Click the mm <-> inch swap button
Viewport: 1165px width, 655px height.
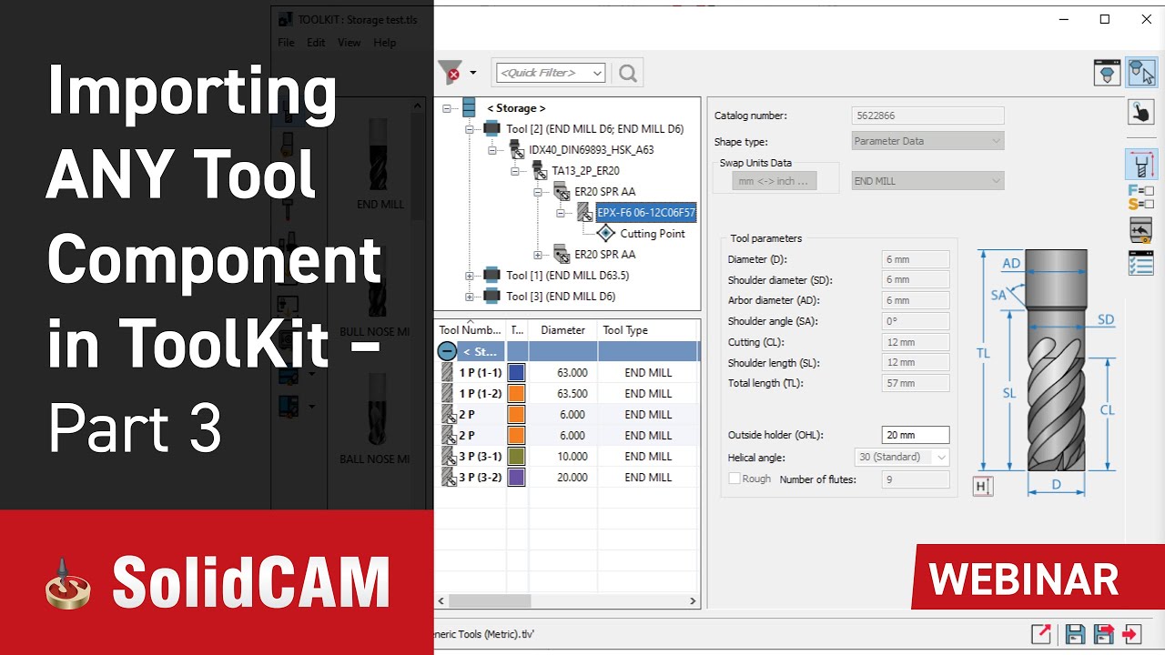[x=775, y=181]
